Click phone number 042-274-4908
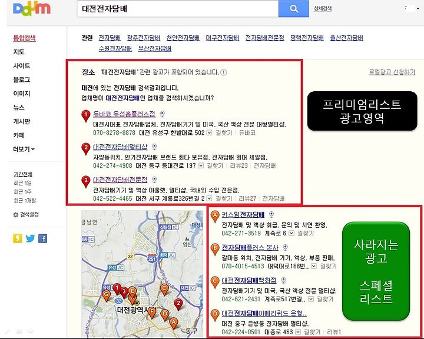Viewport: 424px width, 339px height. pyautogui.click(x=112, y=166)
